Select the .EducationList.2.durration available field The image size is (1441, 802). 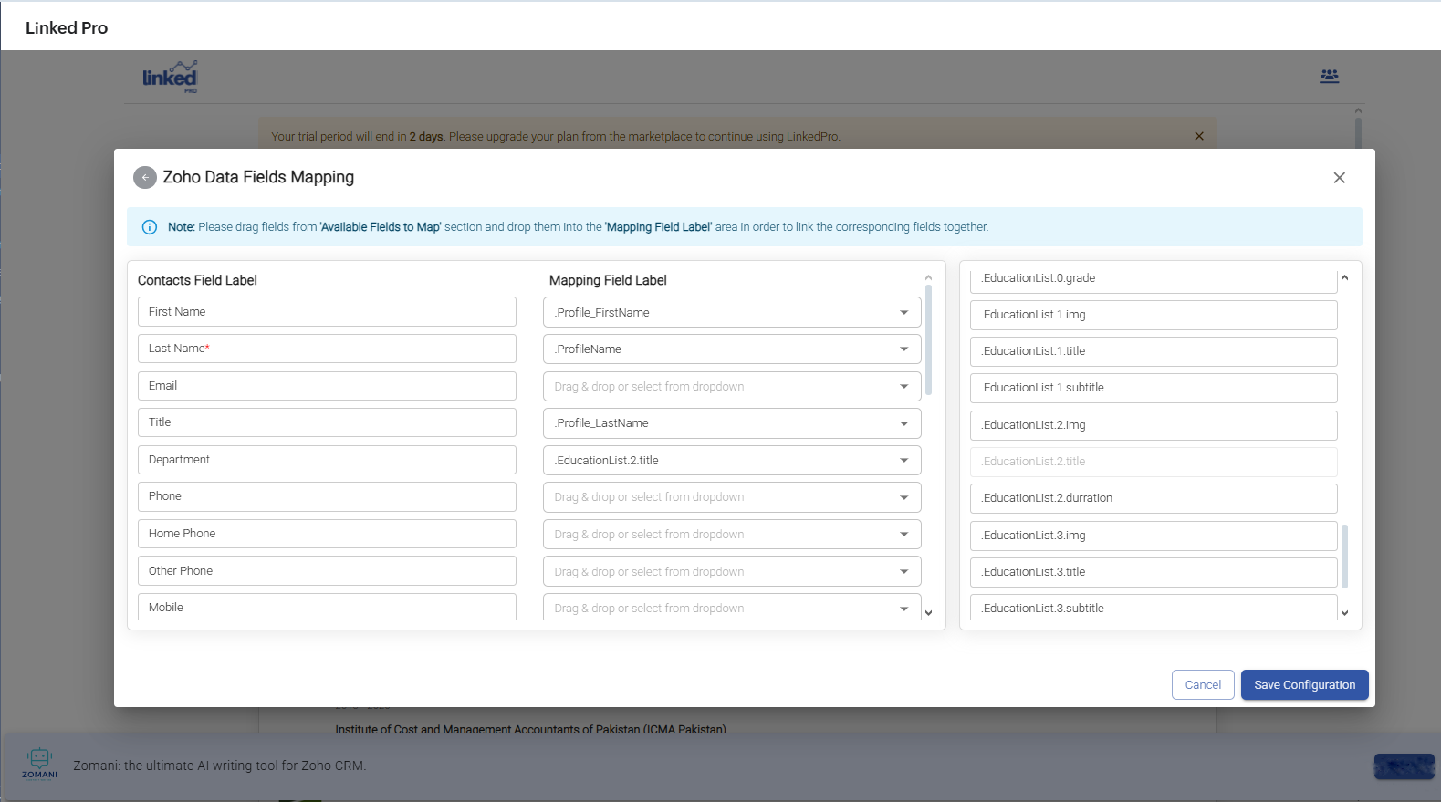tap(1153, 498)
